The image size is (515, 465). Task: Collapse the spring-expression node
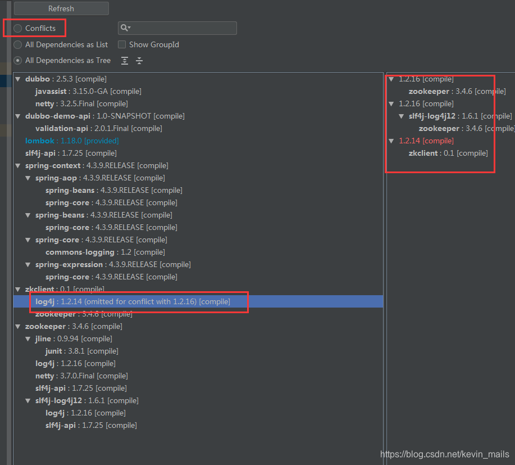pyautogui.click(x=28, y=265)
